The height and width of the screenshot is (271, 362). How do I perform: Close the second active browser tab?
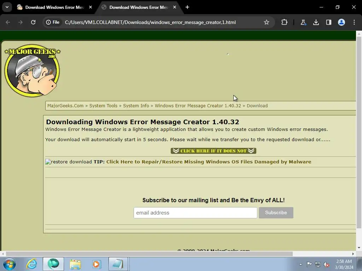click(x=175, y=7)
